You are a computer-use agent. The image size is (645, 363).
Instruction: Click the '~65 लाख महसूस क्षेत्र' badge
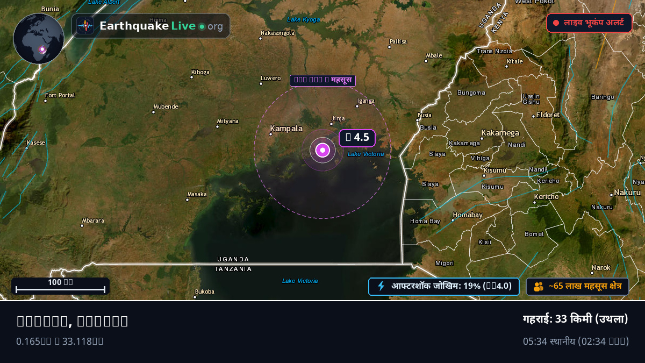(x=577, y=287)
